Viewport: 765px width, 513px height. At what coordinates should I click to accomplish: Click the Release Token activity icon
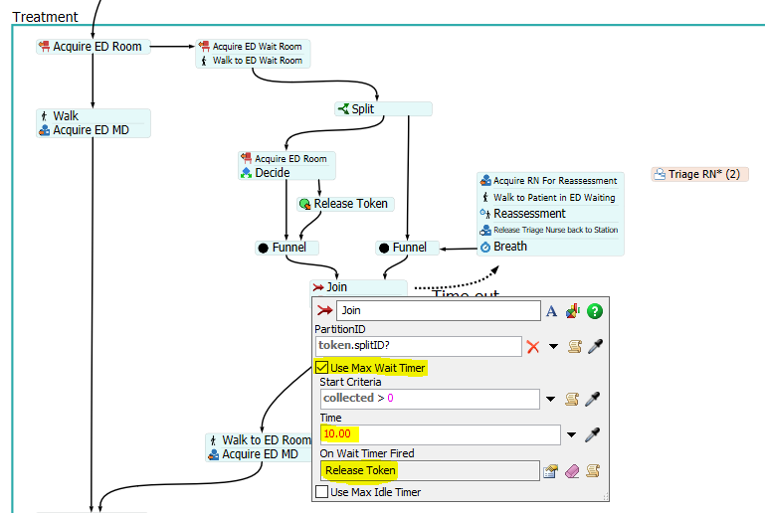[305, 204]
